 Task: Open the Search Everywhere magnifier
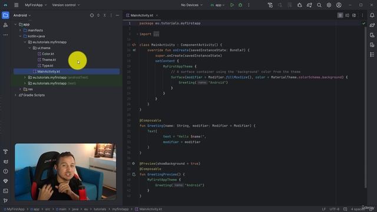319,5
